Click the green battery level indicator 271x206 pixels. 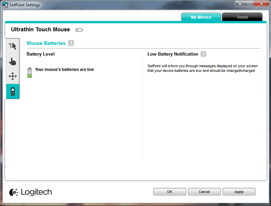[x=30, y=72]
